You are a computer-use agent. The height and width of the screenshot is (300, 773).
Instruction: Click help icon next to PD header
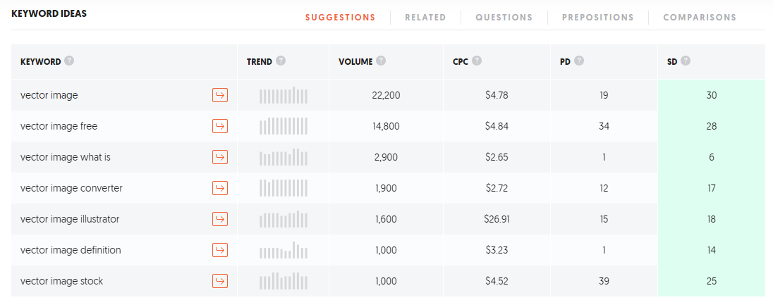pyautogui.click(x=579, y=61)
